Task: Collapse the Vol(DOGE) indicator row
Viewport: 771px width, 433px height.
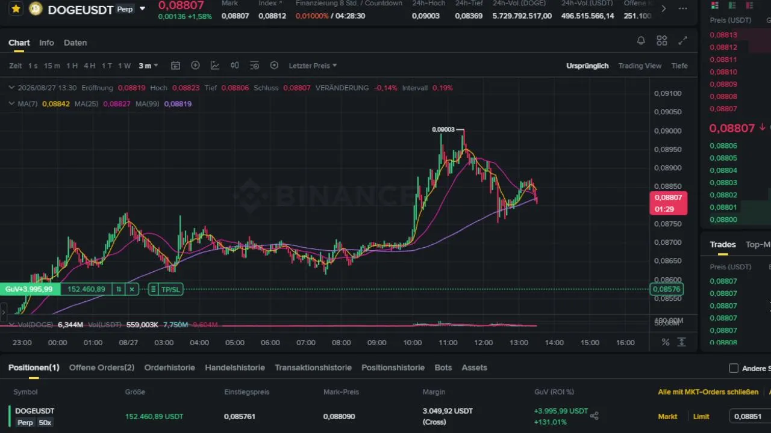Action: [11, 325]
